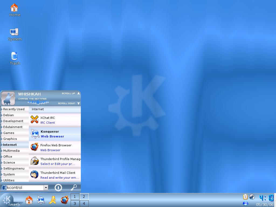This screenshot has width=276, height=207.
Task: Click the date 05/30/06 in the panel
Action: (265, 205)
